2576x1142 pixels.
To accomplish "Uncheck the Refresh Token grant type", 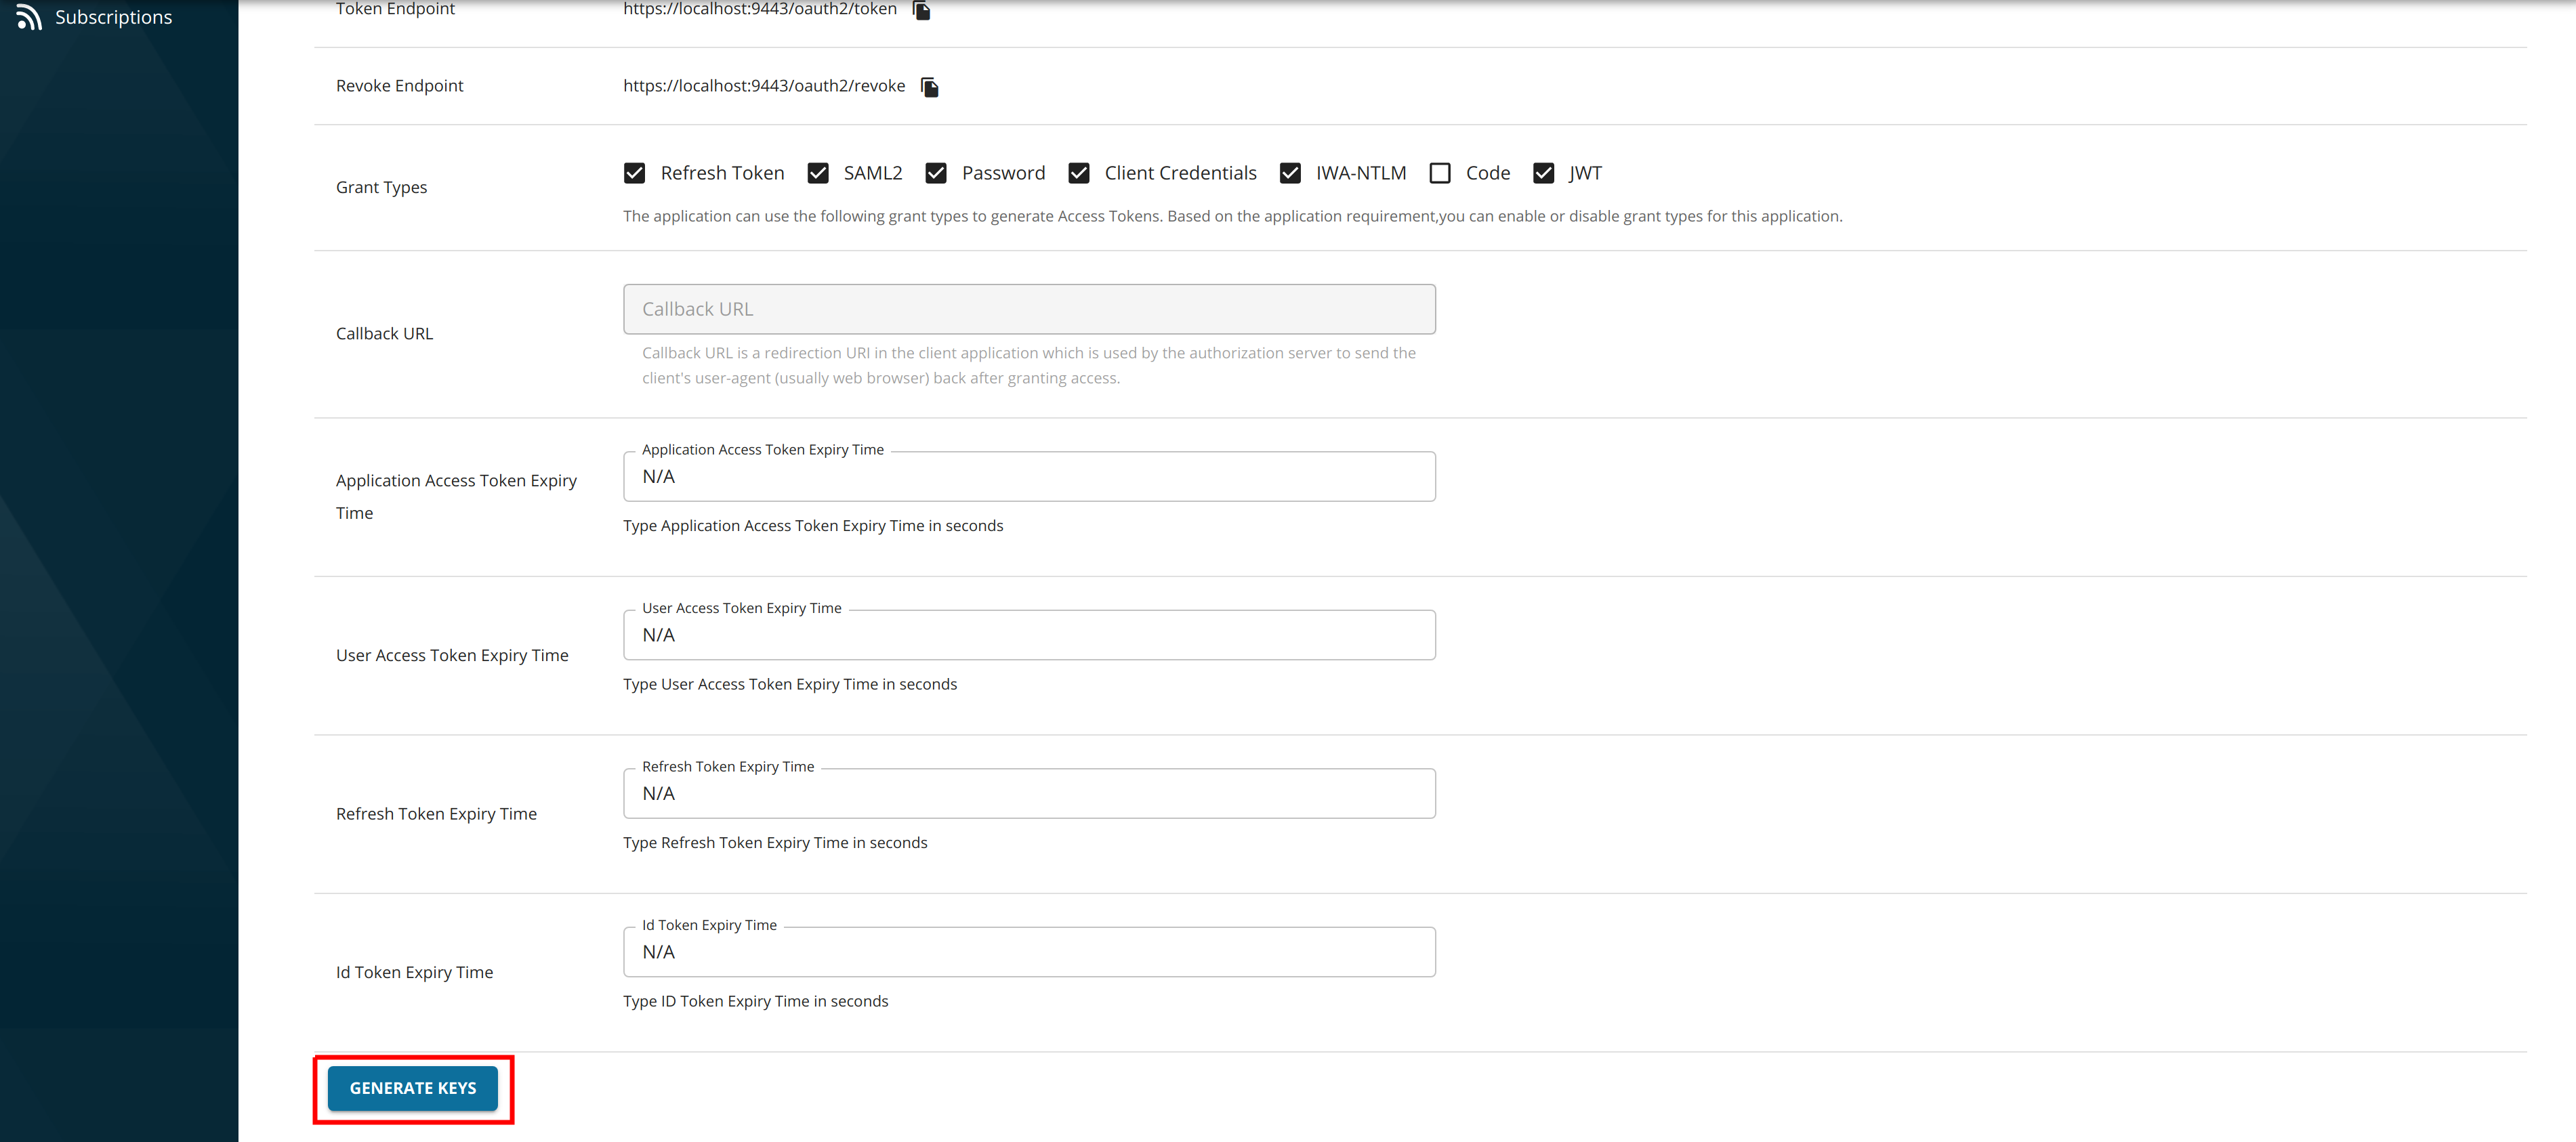I will [634, 173].
